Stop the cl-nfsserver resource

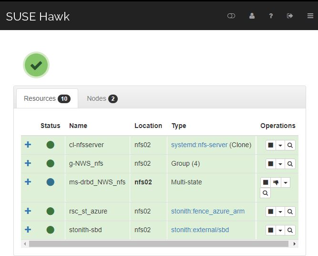tap(271, 145)
